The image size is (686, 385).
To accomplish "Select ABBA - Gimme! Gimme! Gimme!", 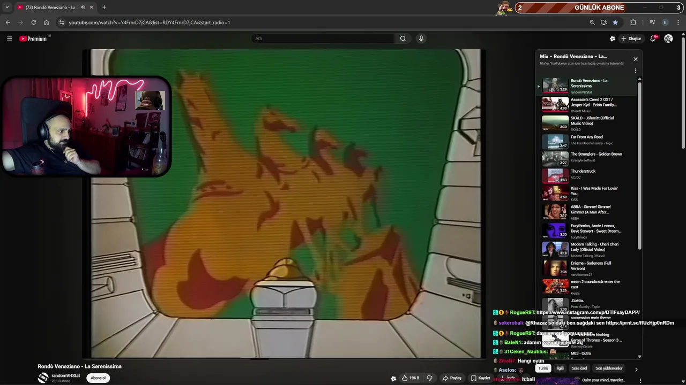I will (586, 212).
